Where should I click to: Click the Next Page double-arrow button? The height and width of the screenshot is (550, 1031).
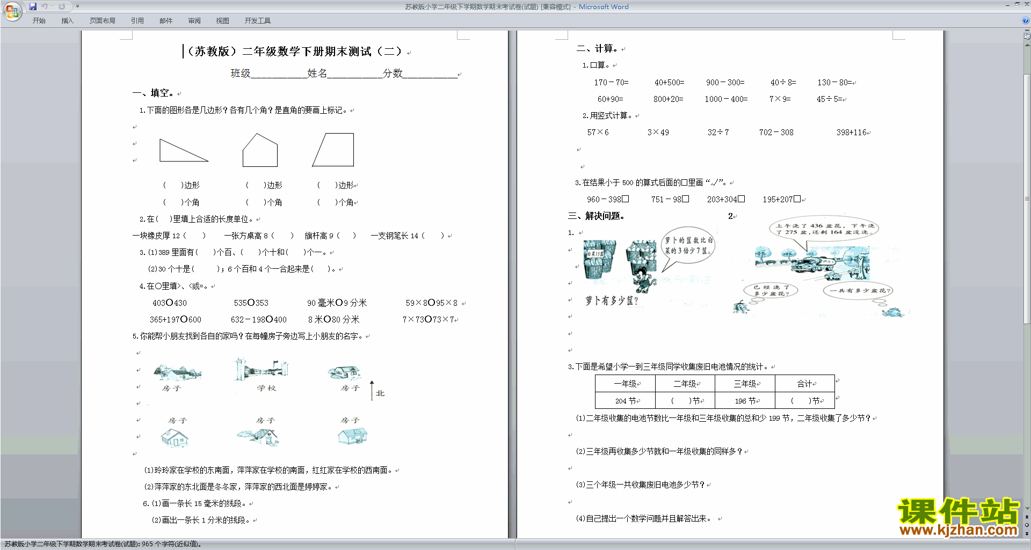(1027, 533)
